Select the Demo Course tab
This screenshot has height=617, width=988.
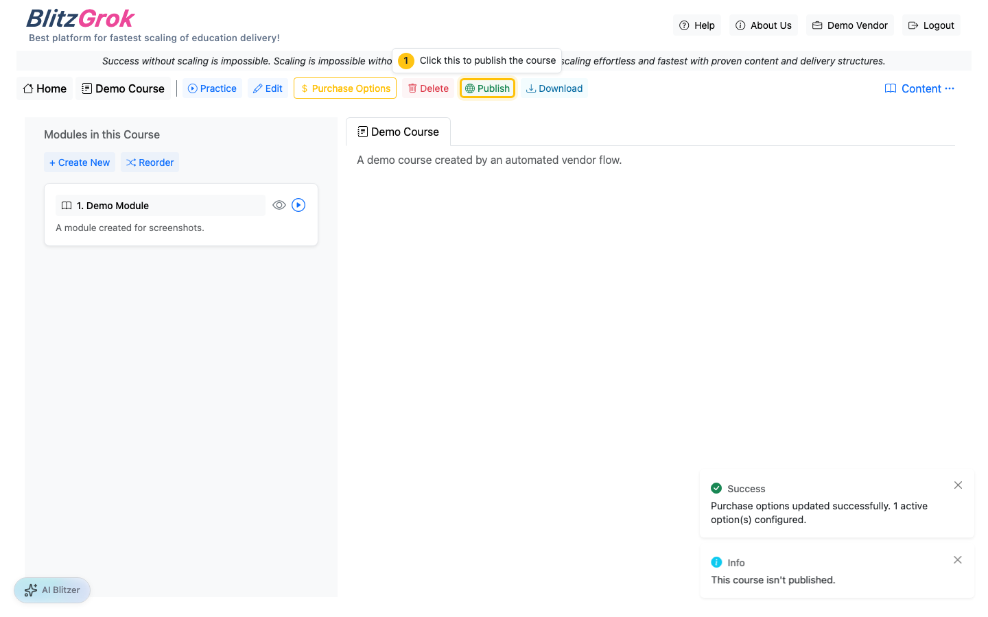[398, 132]
